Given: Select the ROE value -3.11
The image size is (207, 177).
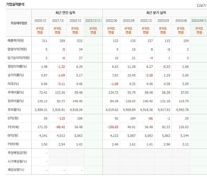Looking at the screenshot, I should click(61, 84).
